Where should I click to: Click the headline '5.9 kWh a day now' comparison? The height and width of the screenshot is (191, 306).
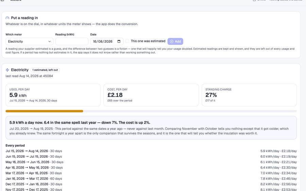click(80, 123)
